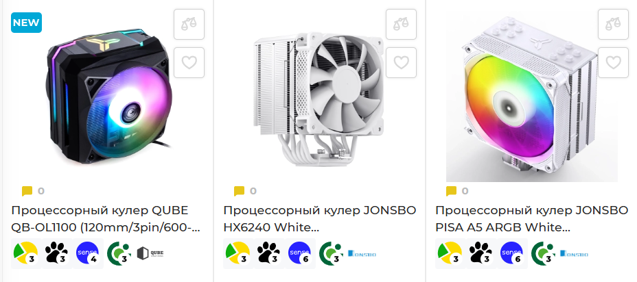
Task: Click the JONSBO PISA A5 cooler image
Action: (x=532, y=97)
